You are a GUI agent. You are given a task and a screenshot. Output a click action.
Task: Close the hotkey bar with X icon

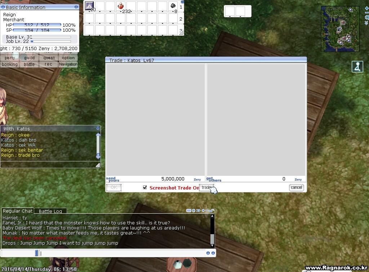coord(182,2)
